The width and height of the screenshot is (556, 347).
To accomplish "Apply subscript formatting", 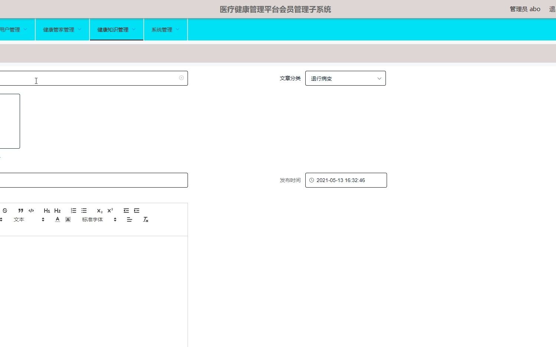I will pos(100,211).
